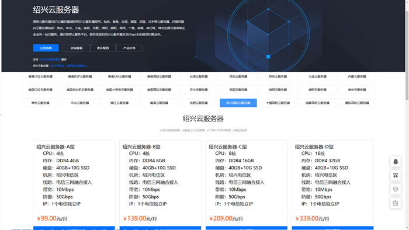This screenshot has height=230, width=409.
Task: Open the clipboard order icon on the right
Action: (396, 203)
